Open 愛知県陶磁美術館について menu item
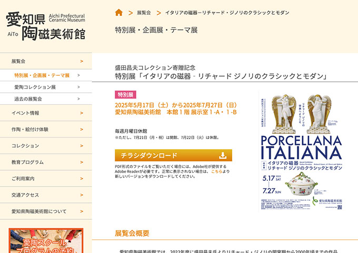The width and height of the screenshot is (358, 253). pos(46,211)
